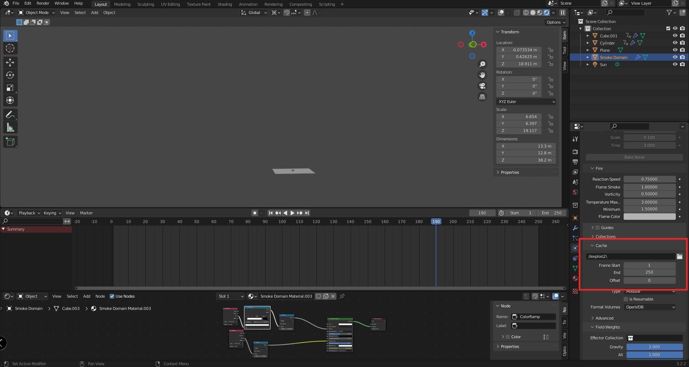Open the Options popover in the viewport header
The image size is (689, 367).
pos(555,22)
